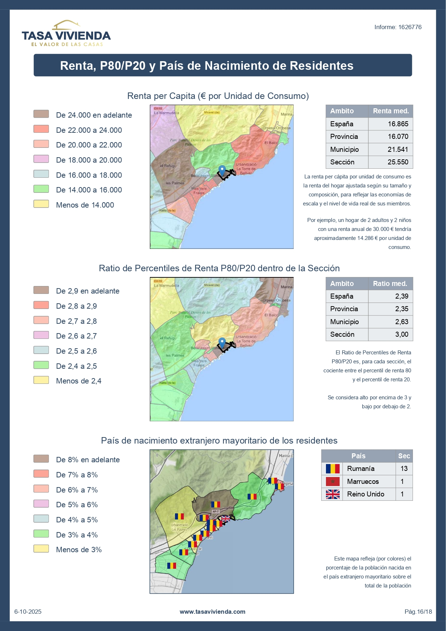This screenshot has width=446, height=631.
Task: Open the www.tasavivienda.com footer link
Action: click(212, 612)
